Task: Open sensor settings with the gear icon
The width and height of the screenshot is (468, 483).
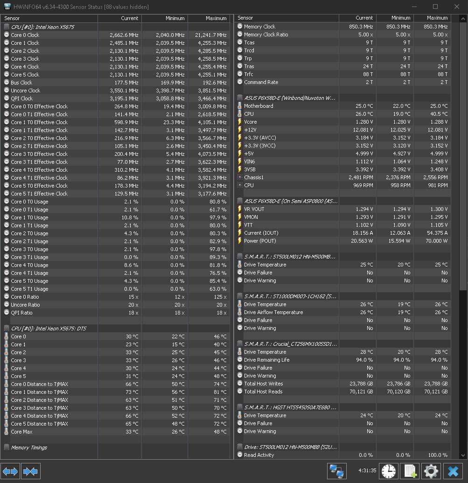Action: click(x=431, y=471)
